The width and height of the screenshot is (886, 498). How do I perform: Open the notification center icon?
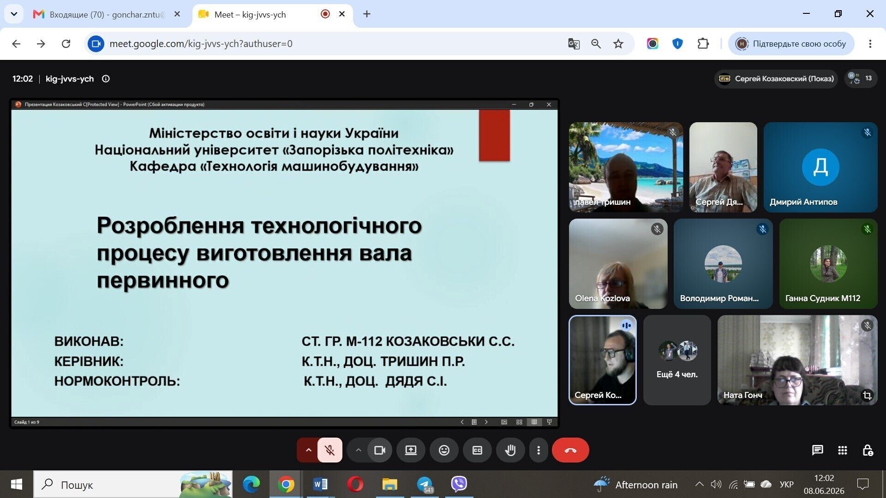[862, 484]
